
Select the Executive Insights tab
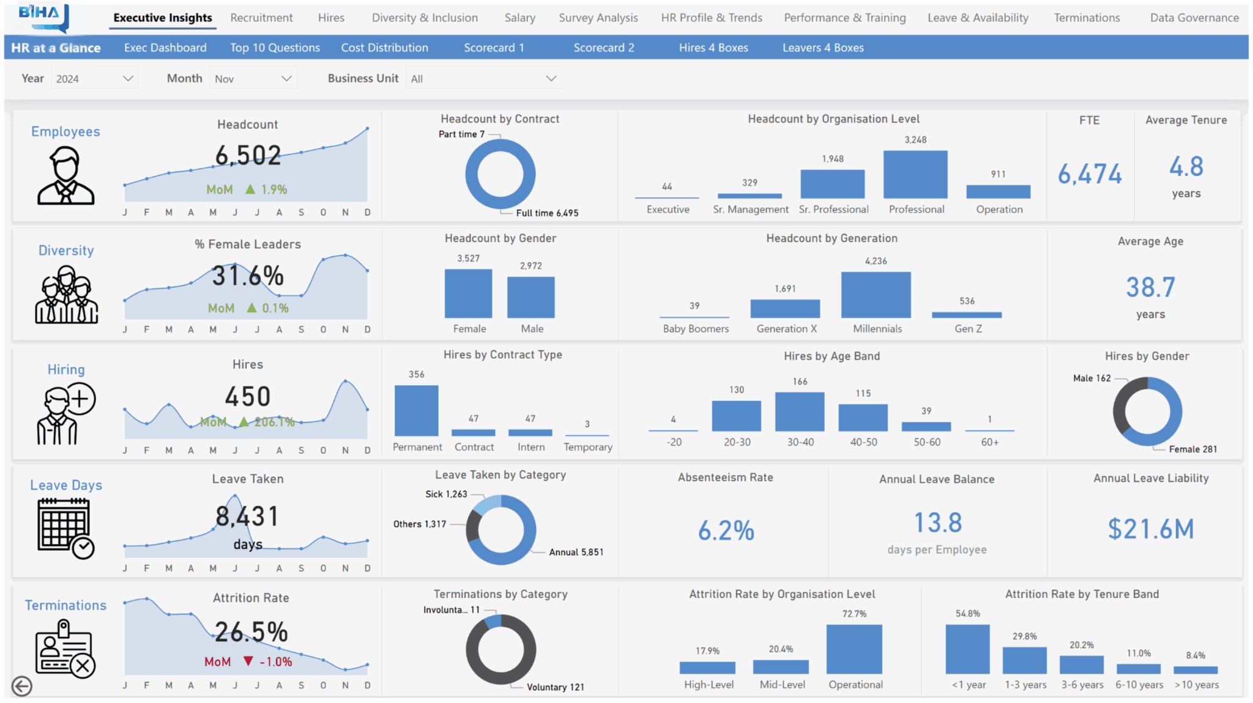[163, 18]
